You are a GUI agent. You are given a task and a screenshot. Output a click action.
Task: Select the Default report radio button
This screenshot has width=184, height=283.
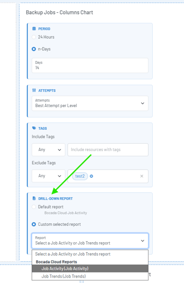coord(34,207)
